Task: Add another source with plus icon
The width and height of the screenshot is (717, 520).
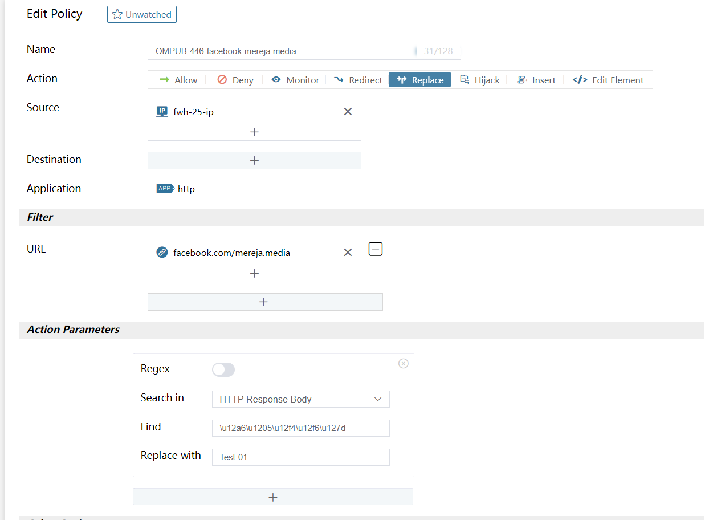Action: tap(254, 132)
